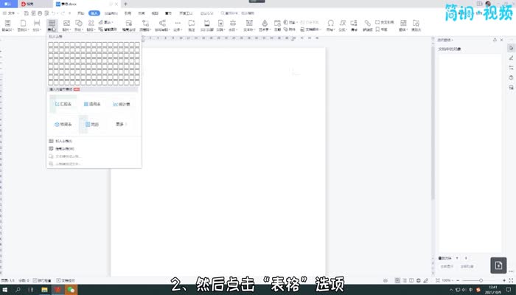Expand the selection pane title dropdown

(446, 40)
